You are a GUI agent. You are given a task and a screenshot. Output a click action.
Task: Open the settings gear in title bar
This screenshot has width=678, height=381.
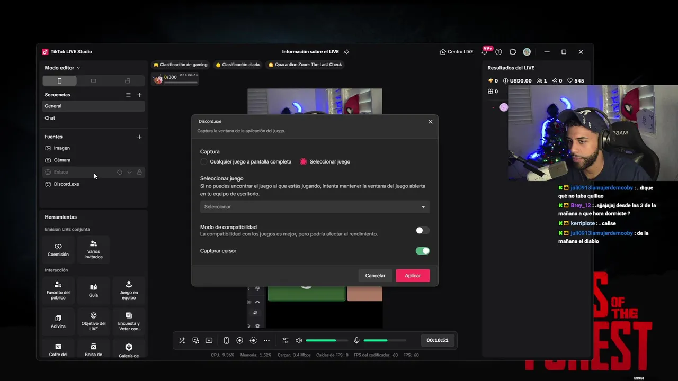[x=513, y=52]
